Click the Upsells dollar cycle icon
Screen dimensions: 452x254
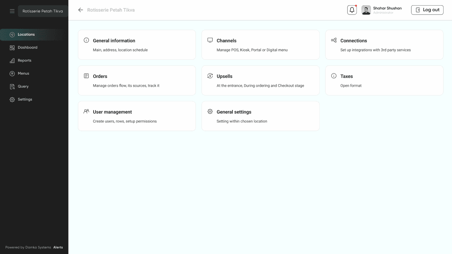pyautogui.click(x=210, y=76)
